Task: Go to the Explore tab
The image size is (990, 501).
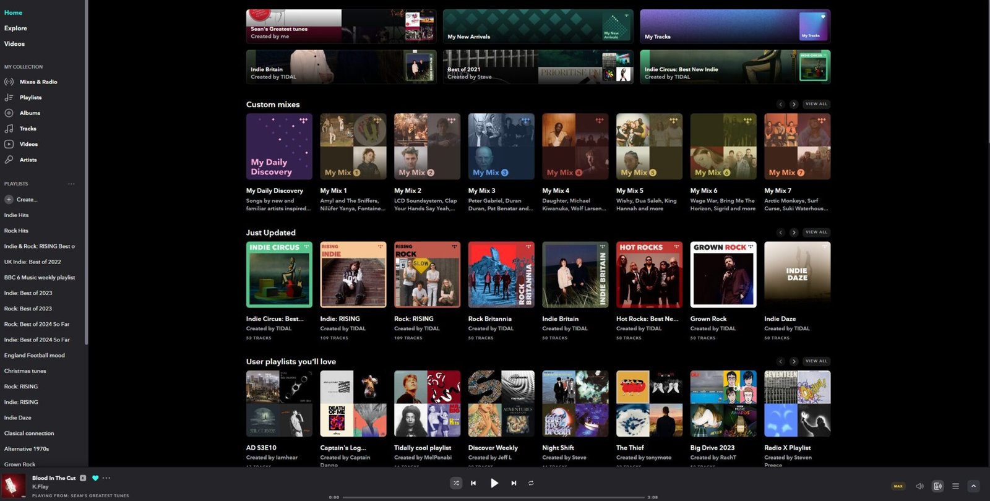Action: pyautogui.click(x=15, y=28)
